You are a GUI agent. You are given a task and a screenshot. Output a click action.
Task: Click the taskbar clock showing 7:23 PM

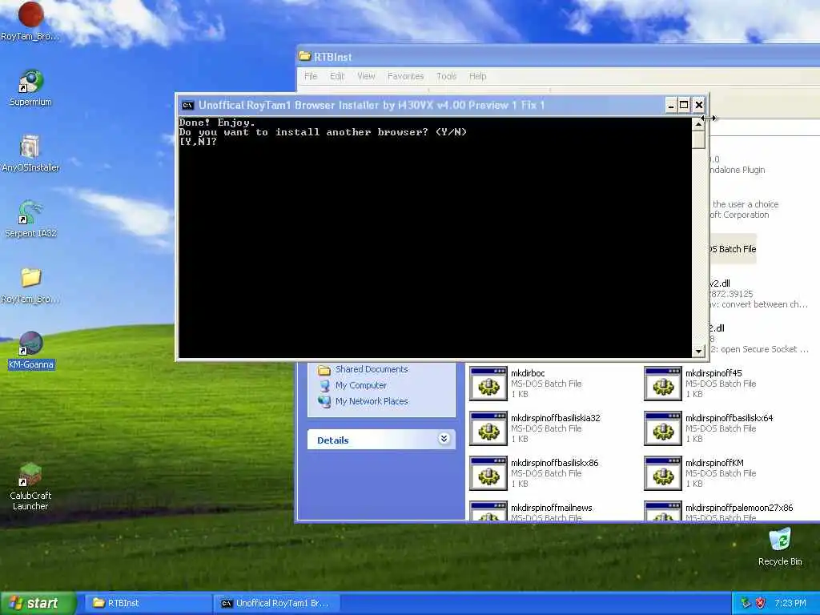point(790,603)
